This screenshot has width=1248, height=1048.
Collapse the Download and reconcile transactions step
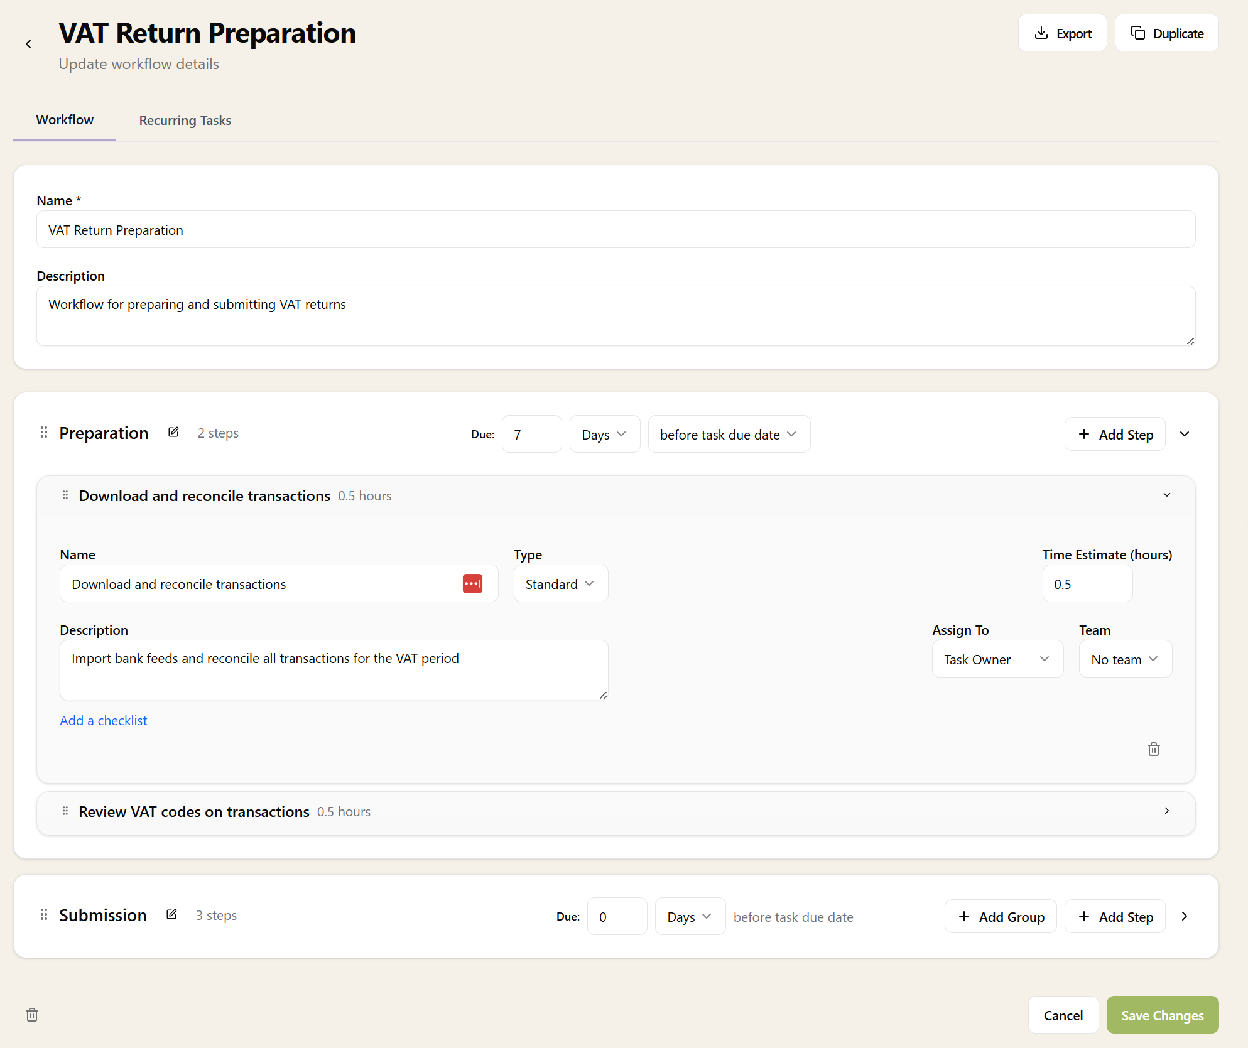1166,495
